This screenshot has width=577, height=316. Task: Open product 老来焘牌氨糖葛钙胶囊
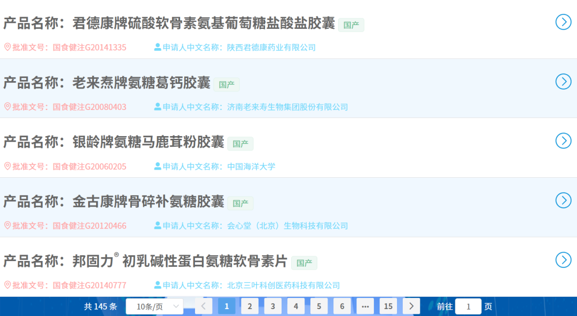[141, 83]
